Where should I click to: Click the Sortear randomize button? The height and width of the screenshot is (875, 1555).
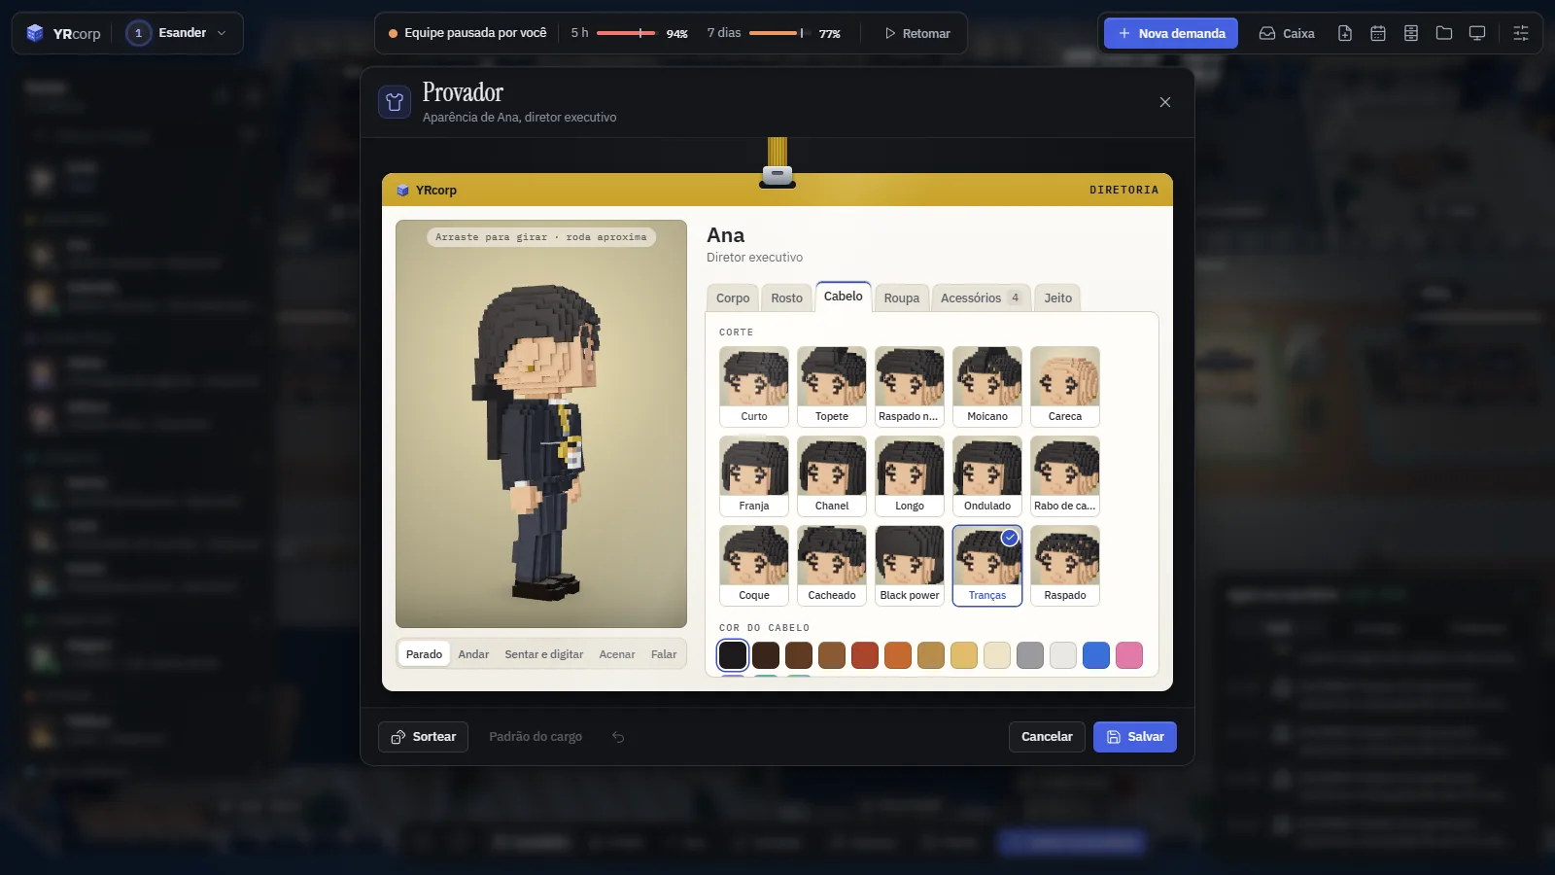coord(423,737)
